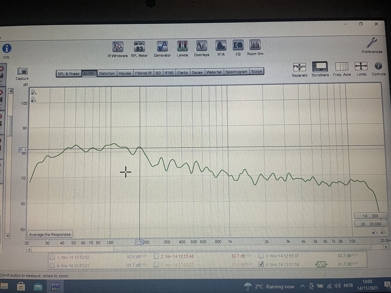The width and height of the screenshot is (391, 293).
Task: Uncheck trace 6: Nov 14 13:01:59
Action: (x=261, y=264)
